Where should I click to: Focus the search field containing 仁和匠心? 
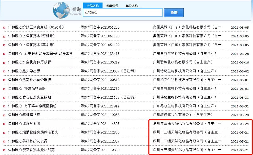pos(123,12)
